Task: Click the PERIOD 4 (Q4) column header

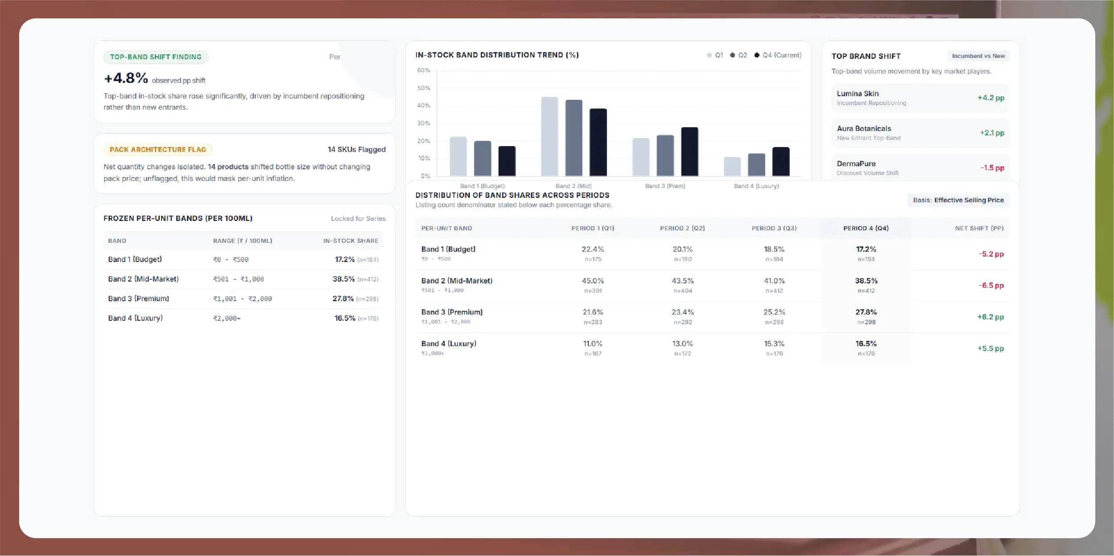Action: click(866, 229)
